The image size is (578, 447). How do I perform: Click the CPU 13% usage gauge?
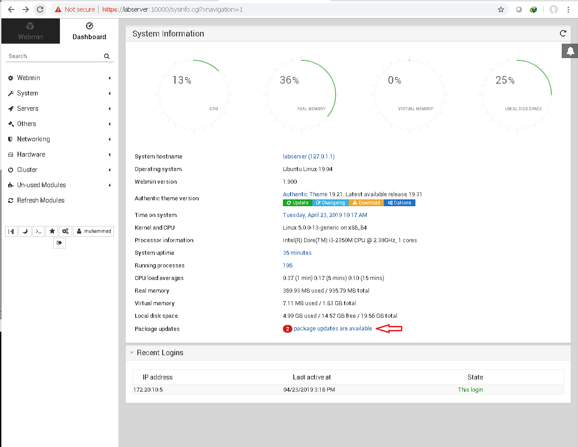194,95
